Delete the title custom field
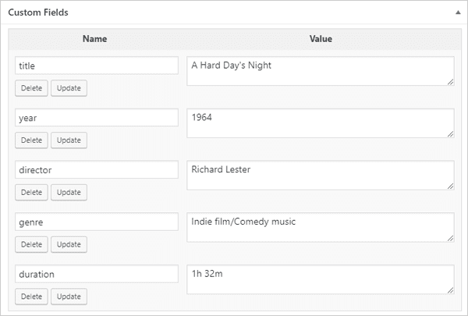This screenshot has height=316, width=468. 31,88
